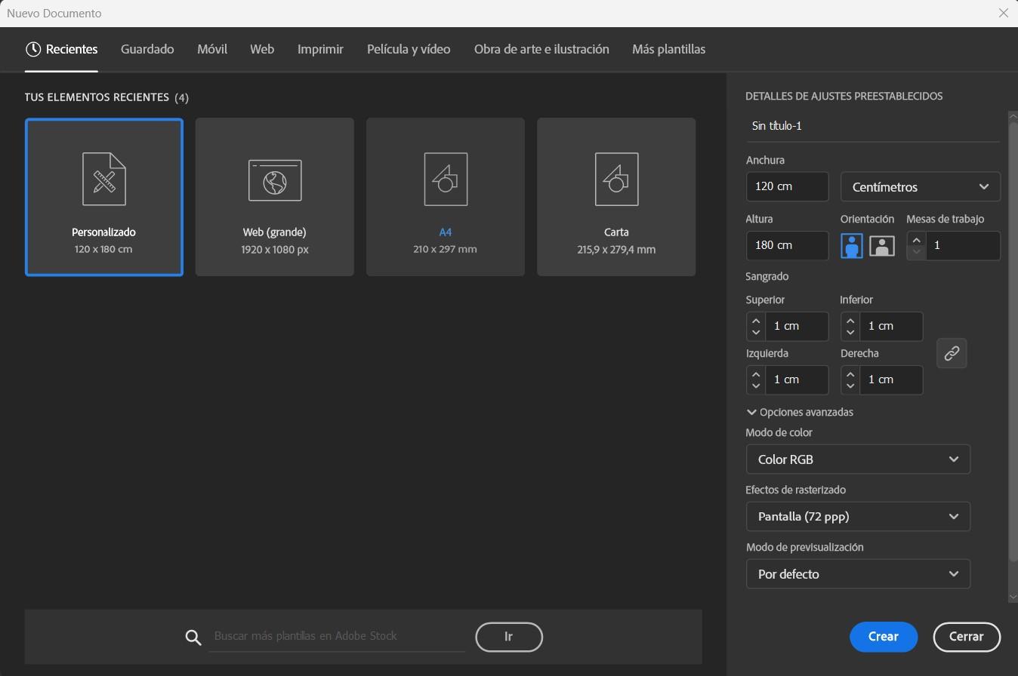
Task: Click the Izquierda bleed input field
Action: click(x=797, y=379)
